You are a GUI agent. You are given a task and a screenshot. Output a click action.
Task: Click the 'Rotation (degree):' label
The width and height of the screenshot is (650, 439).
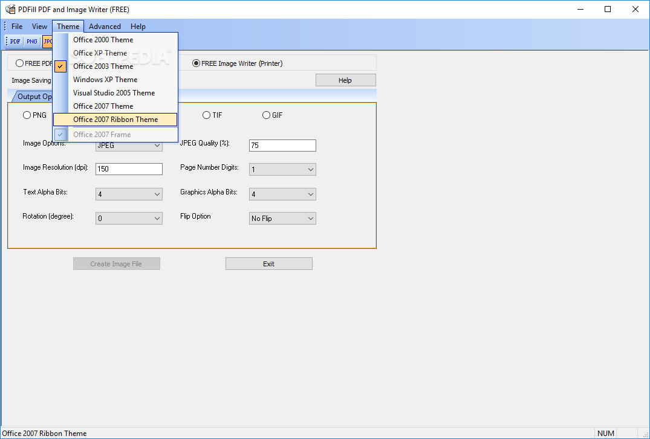coord(48,216)
